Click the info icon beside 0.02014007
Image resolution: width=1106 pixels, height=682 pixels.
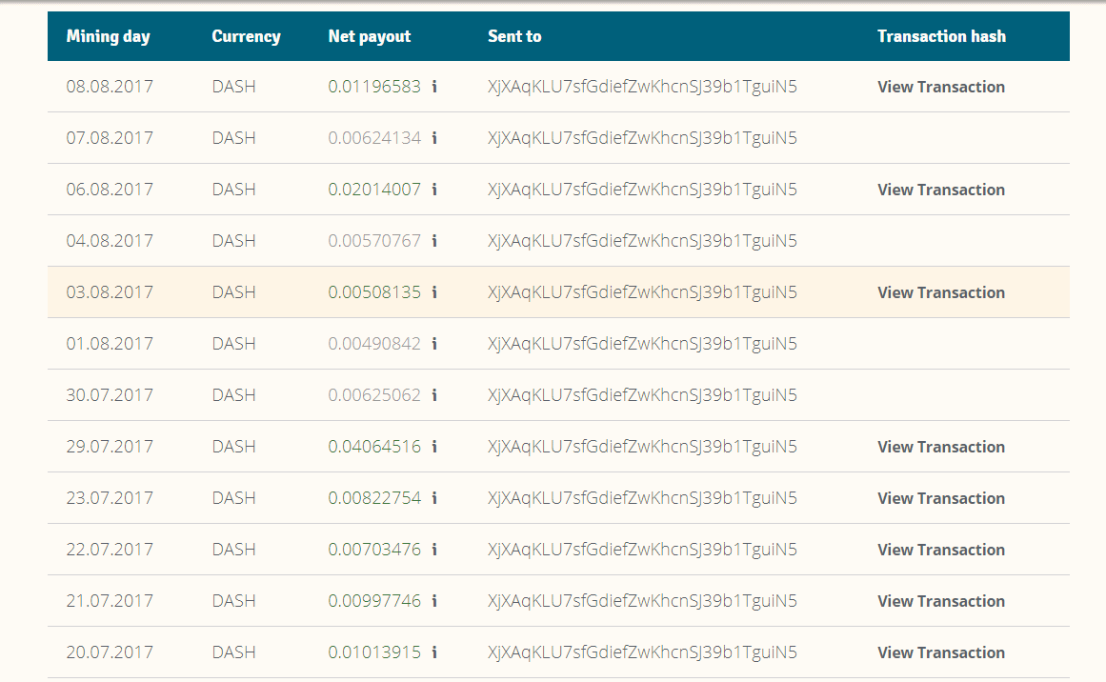point(434,189)
